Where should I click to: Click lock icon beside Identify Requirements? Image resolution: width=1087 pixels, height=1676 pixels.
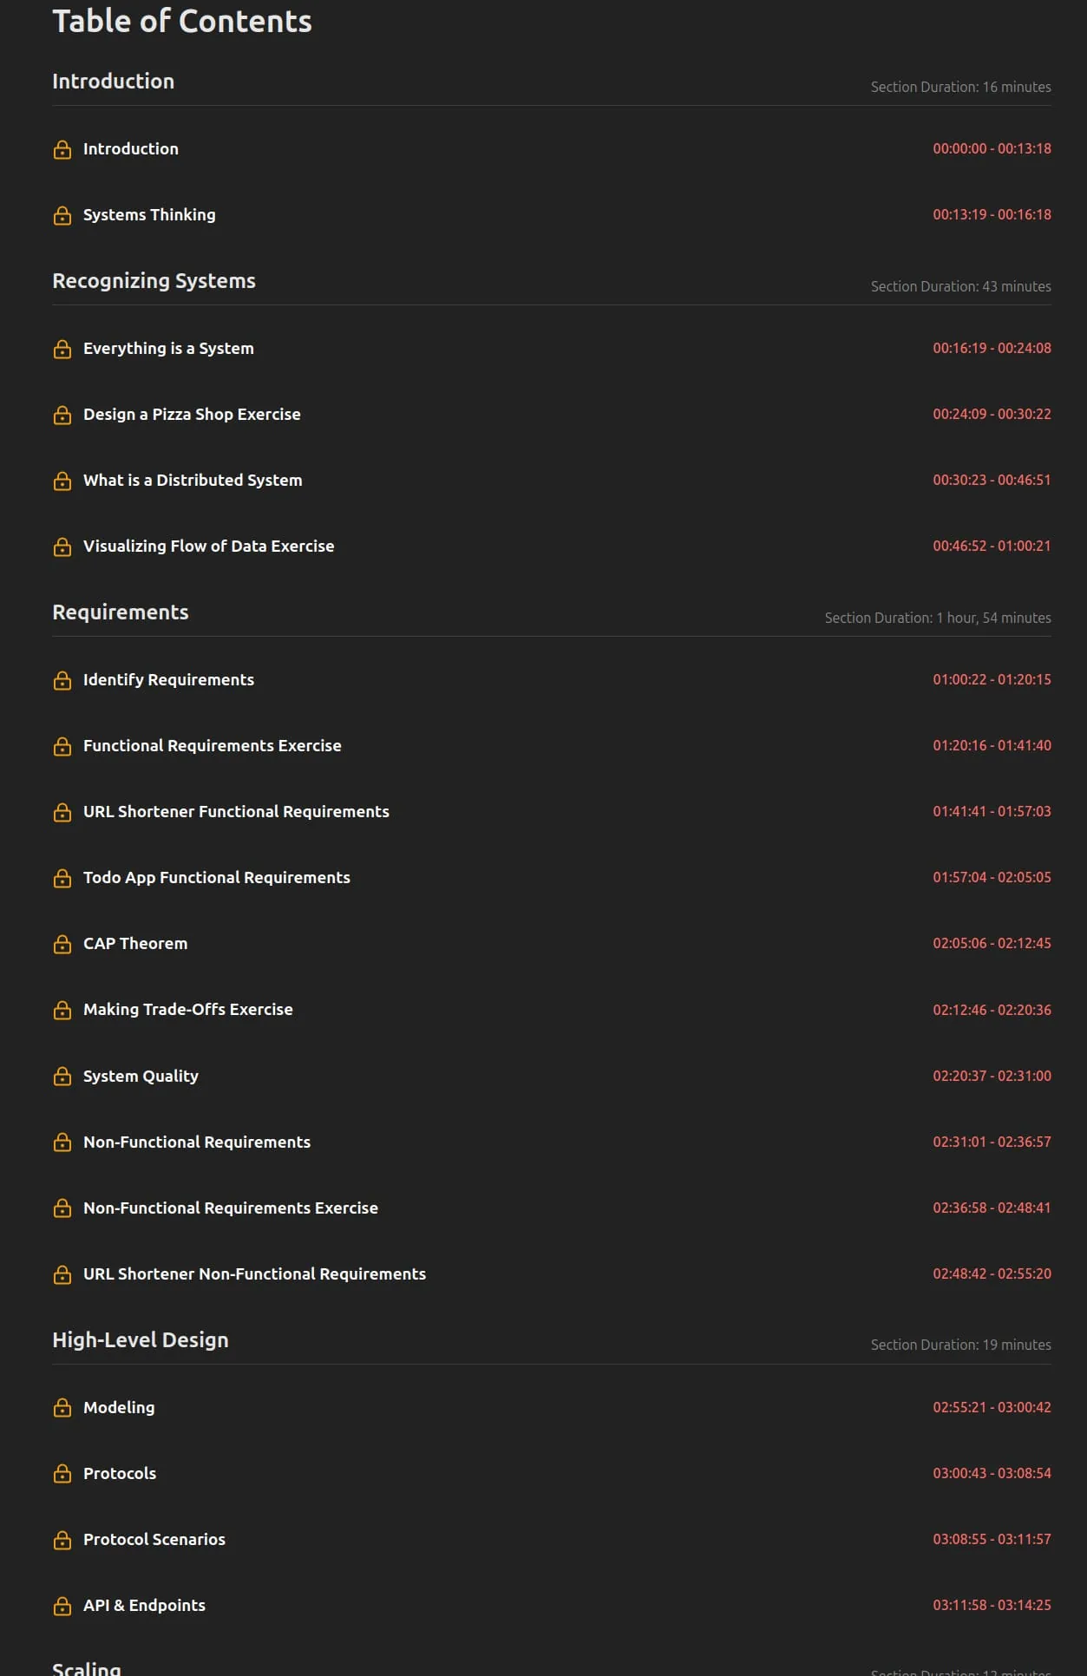coord(62,680)
